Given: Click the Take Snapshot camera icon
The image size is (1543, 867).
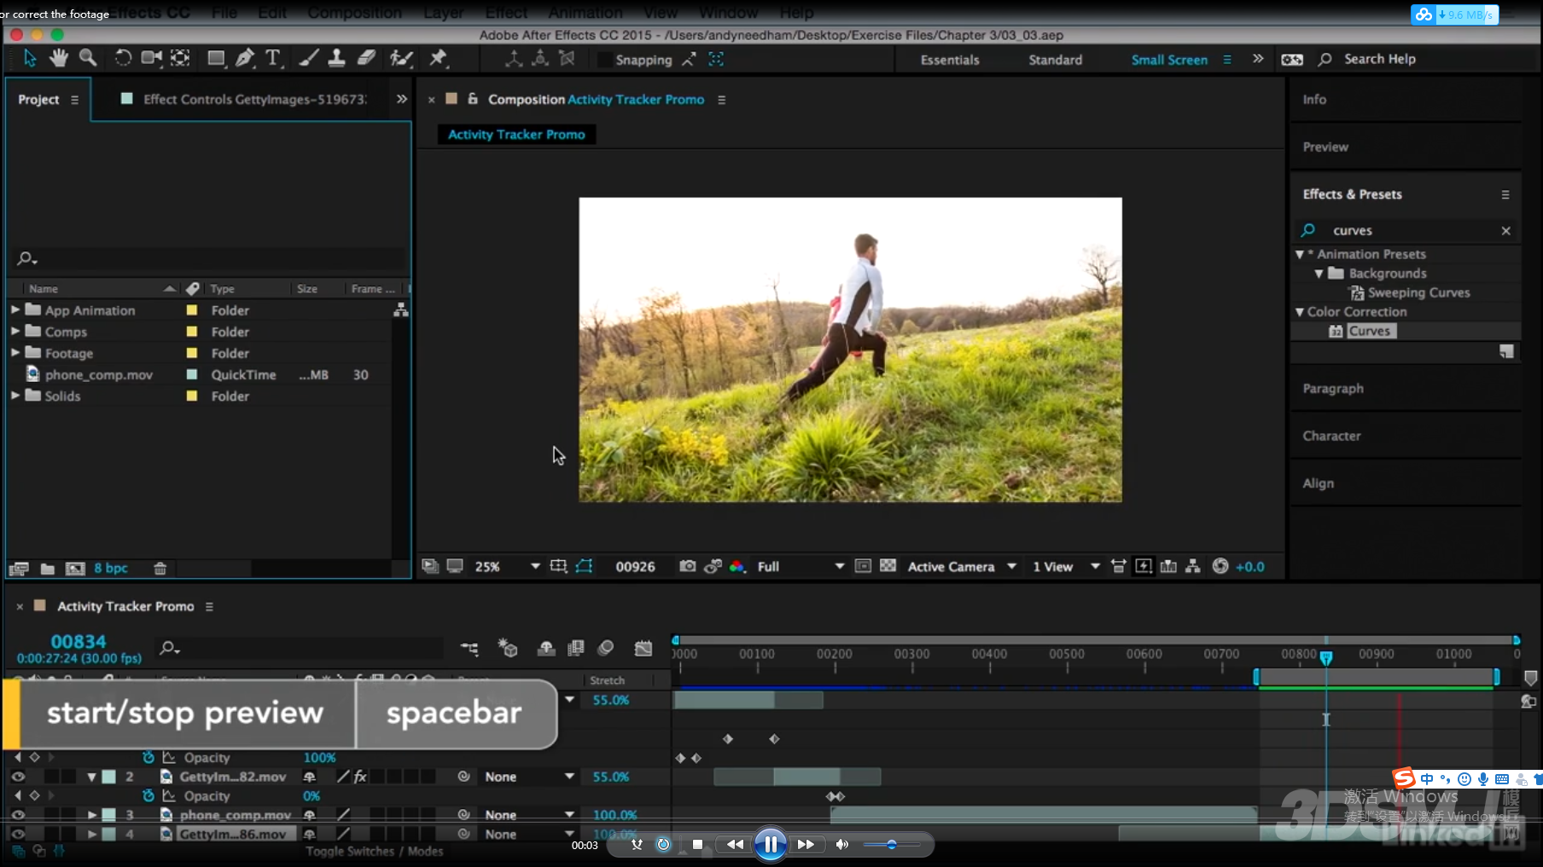Looking at the screenshot, I should coord(687,566).
